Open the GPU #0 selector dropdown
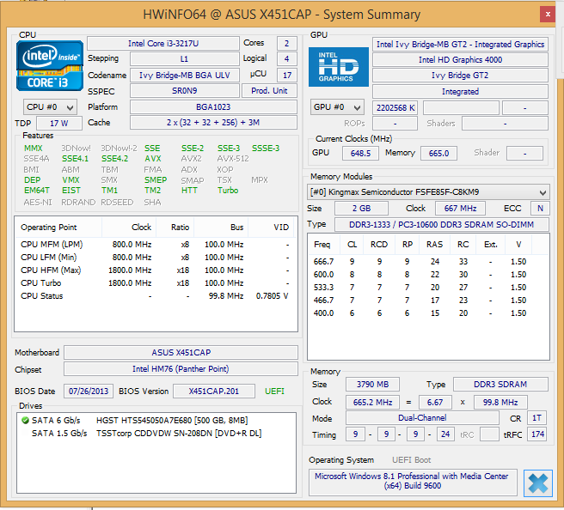 (338, 107)
